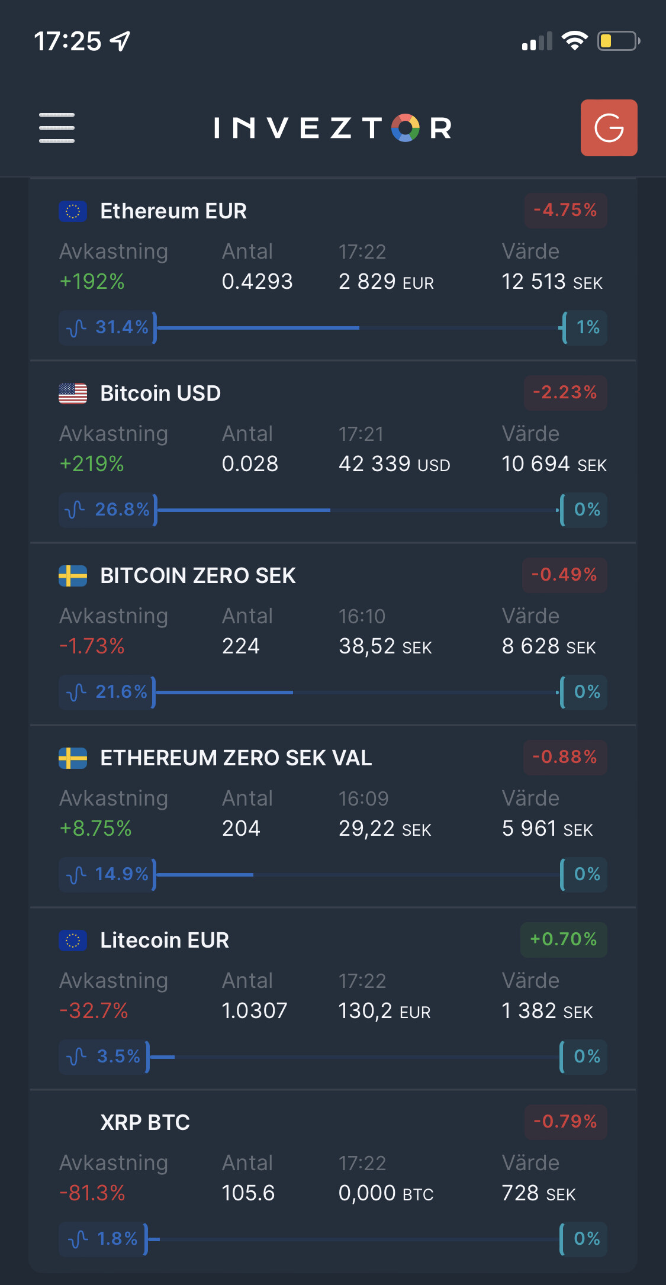
Task: Tap the -0.49% badge on BITCOIN ZERO SEK
Action: 564,575
